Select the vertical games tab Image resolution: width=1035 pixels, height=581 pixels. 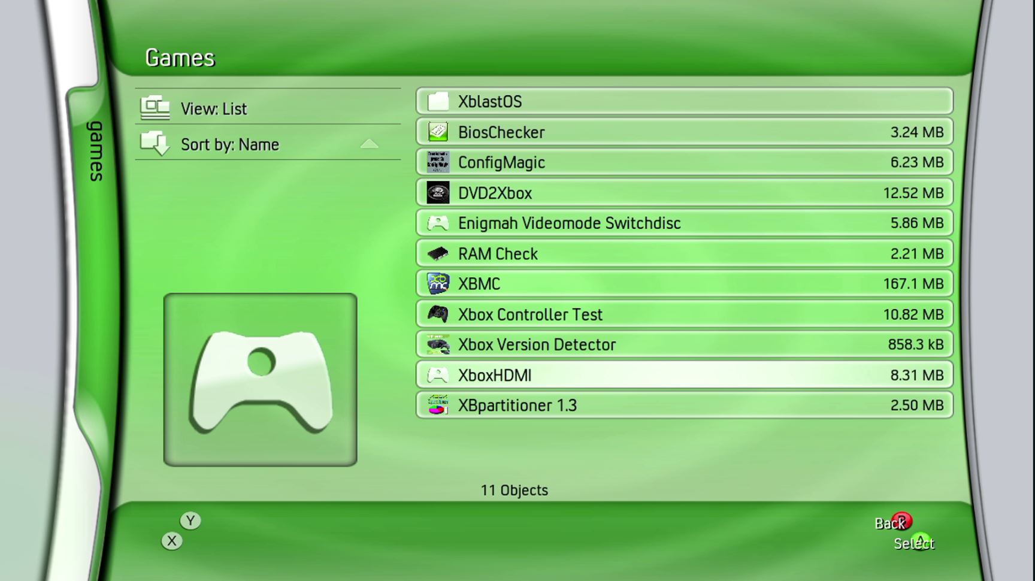[96, 152]
